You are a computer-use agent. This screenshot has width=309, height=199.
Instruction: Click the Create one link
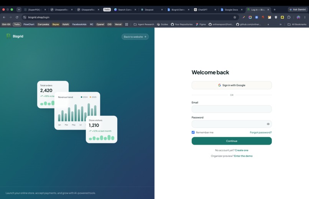point(242,150)
